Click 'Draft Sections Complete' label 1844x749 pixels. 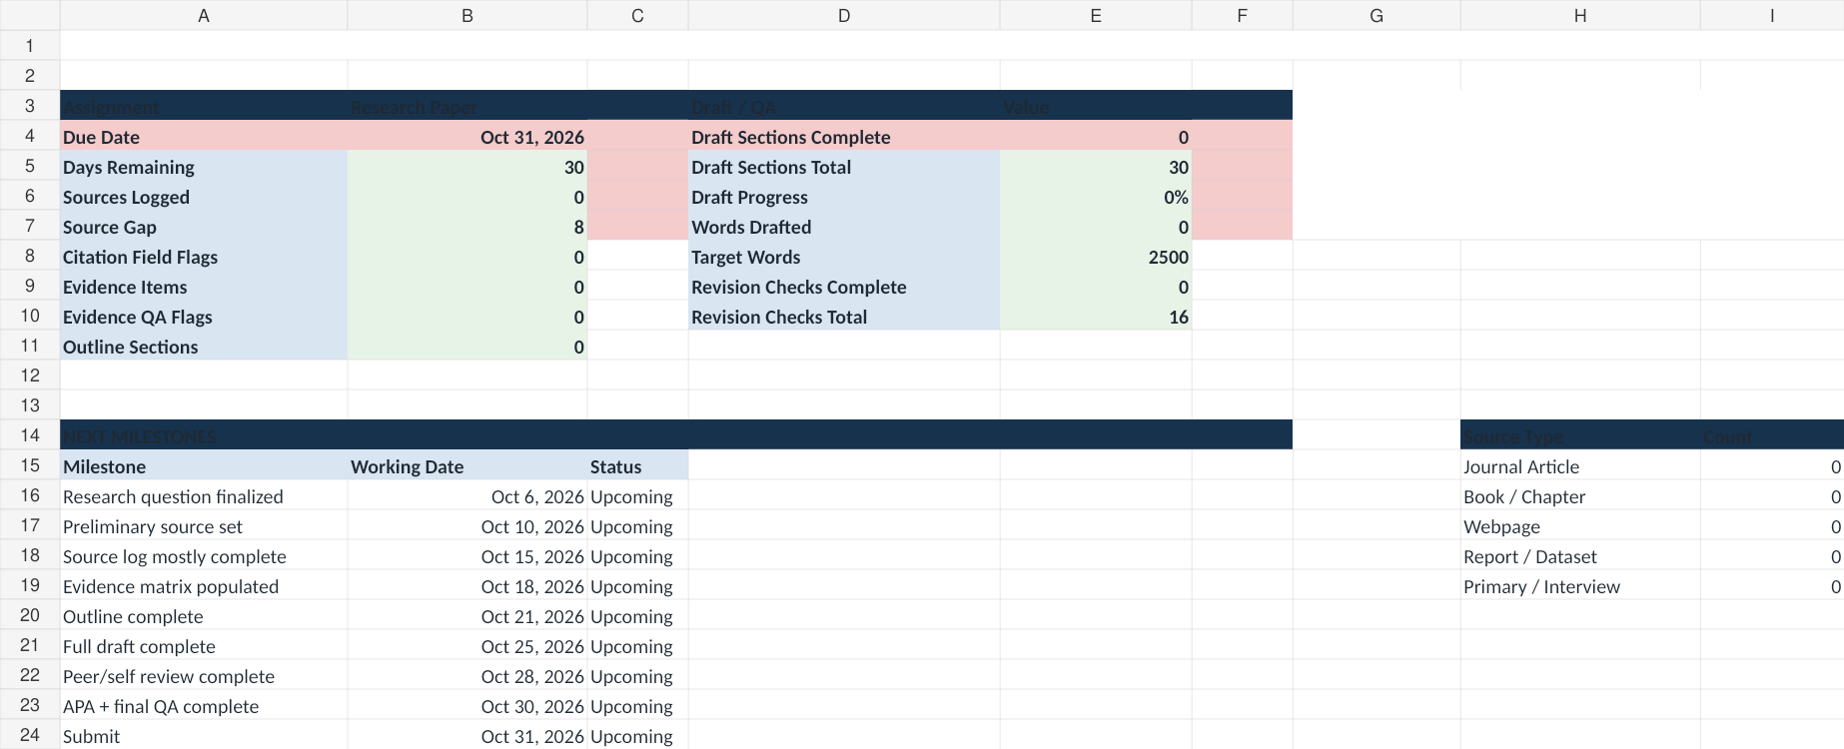tap(844, 137)
